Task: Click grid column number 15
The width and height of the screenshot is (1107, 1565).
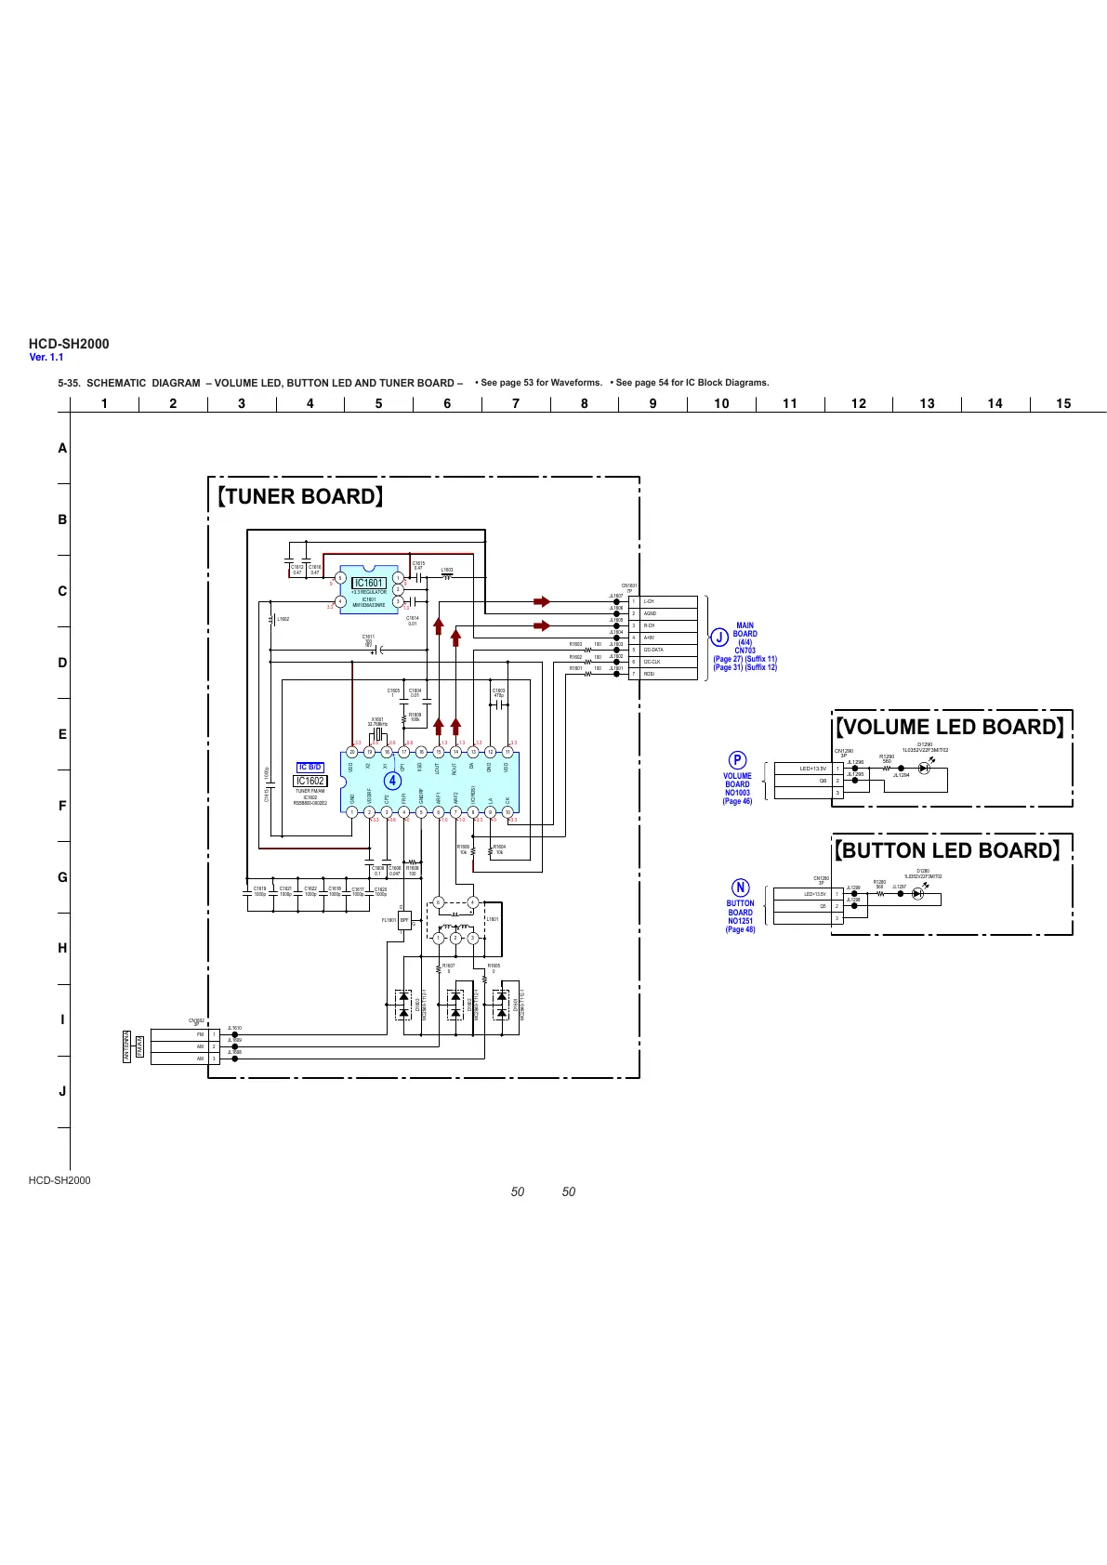Action: (1063, 403)
